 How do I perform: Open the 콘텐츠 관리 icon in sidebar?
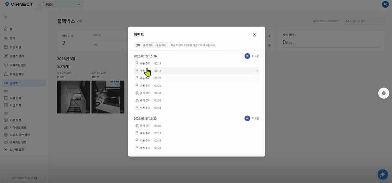[6, 56]
